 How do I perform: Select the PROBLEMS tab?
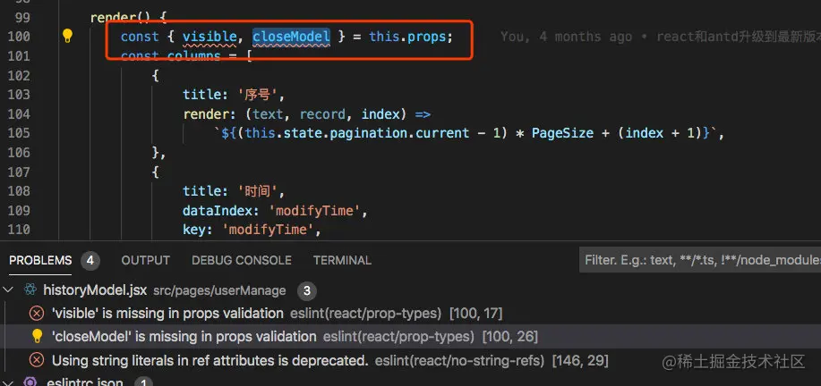(x=40, y=260)
